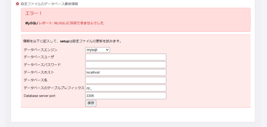The width and height of the screenshot is (267, 127).
Task: Open the データベースエンジン mysqli dropdown
Action: [97, 50]
